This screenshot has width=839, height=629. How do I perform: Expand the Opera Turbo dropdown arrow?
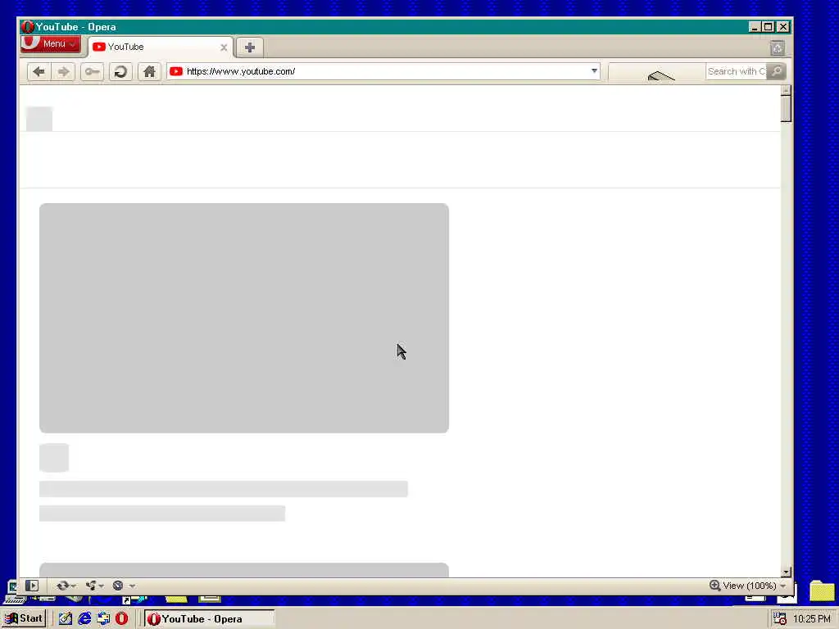(x=132, y=586)
